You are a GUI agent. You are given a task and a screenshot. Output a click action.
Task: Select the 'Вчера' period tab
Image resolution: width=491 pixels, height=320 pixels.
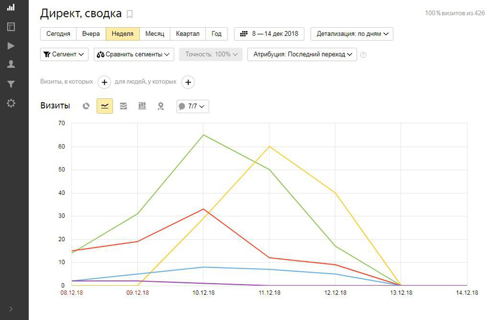(91, 34)
